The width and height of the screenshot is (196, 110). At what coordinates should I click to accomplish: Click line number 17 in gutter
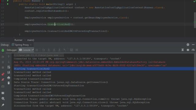2,24
